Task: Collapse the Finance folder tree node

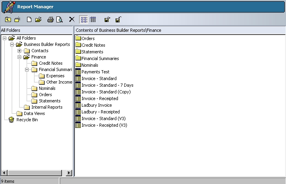Action: [19, 57]
